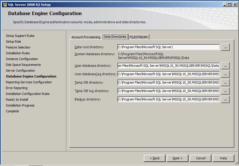Image resolution: width=239 pixels, height=166 pixels.
Task: Edit the Backup directory path field
Action: point(168,100)
